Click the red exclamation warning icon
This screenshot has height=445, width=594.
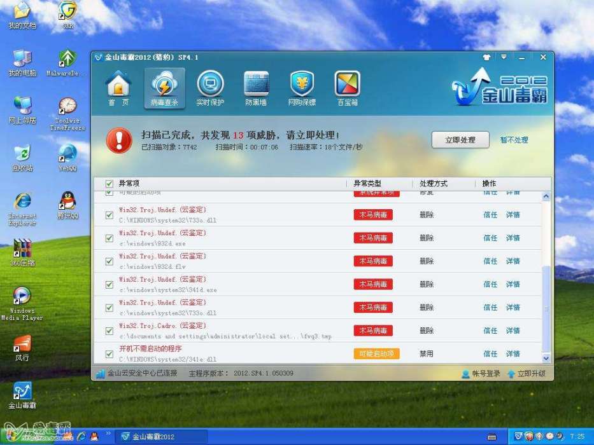pos(119,140)
